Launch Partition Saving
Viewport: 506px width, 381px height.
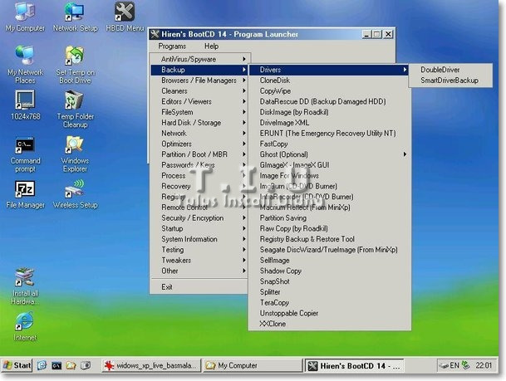[330, 218]
